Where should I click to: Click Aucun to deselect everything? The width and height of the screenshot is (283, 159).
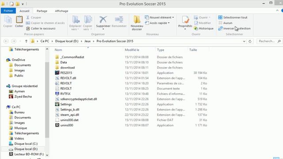225,23
